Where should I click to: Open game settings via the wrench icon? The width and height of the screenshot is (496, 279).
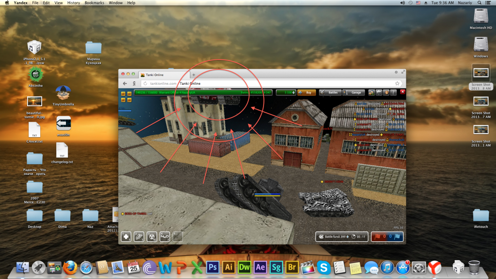(x=379, y=92)
